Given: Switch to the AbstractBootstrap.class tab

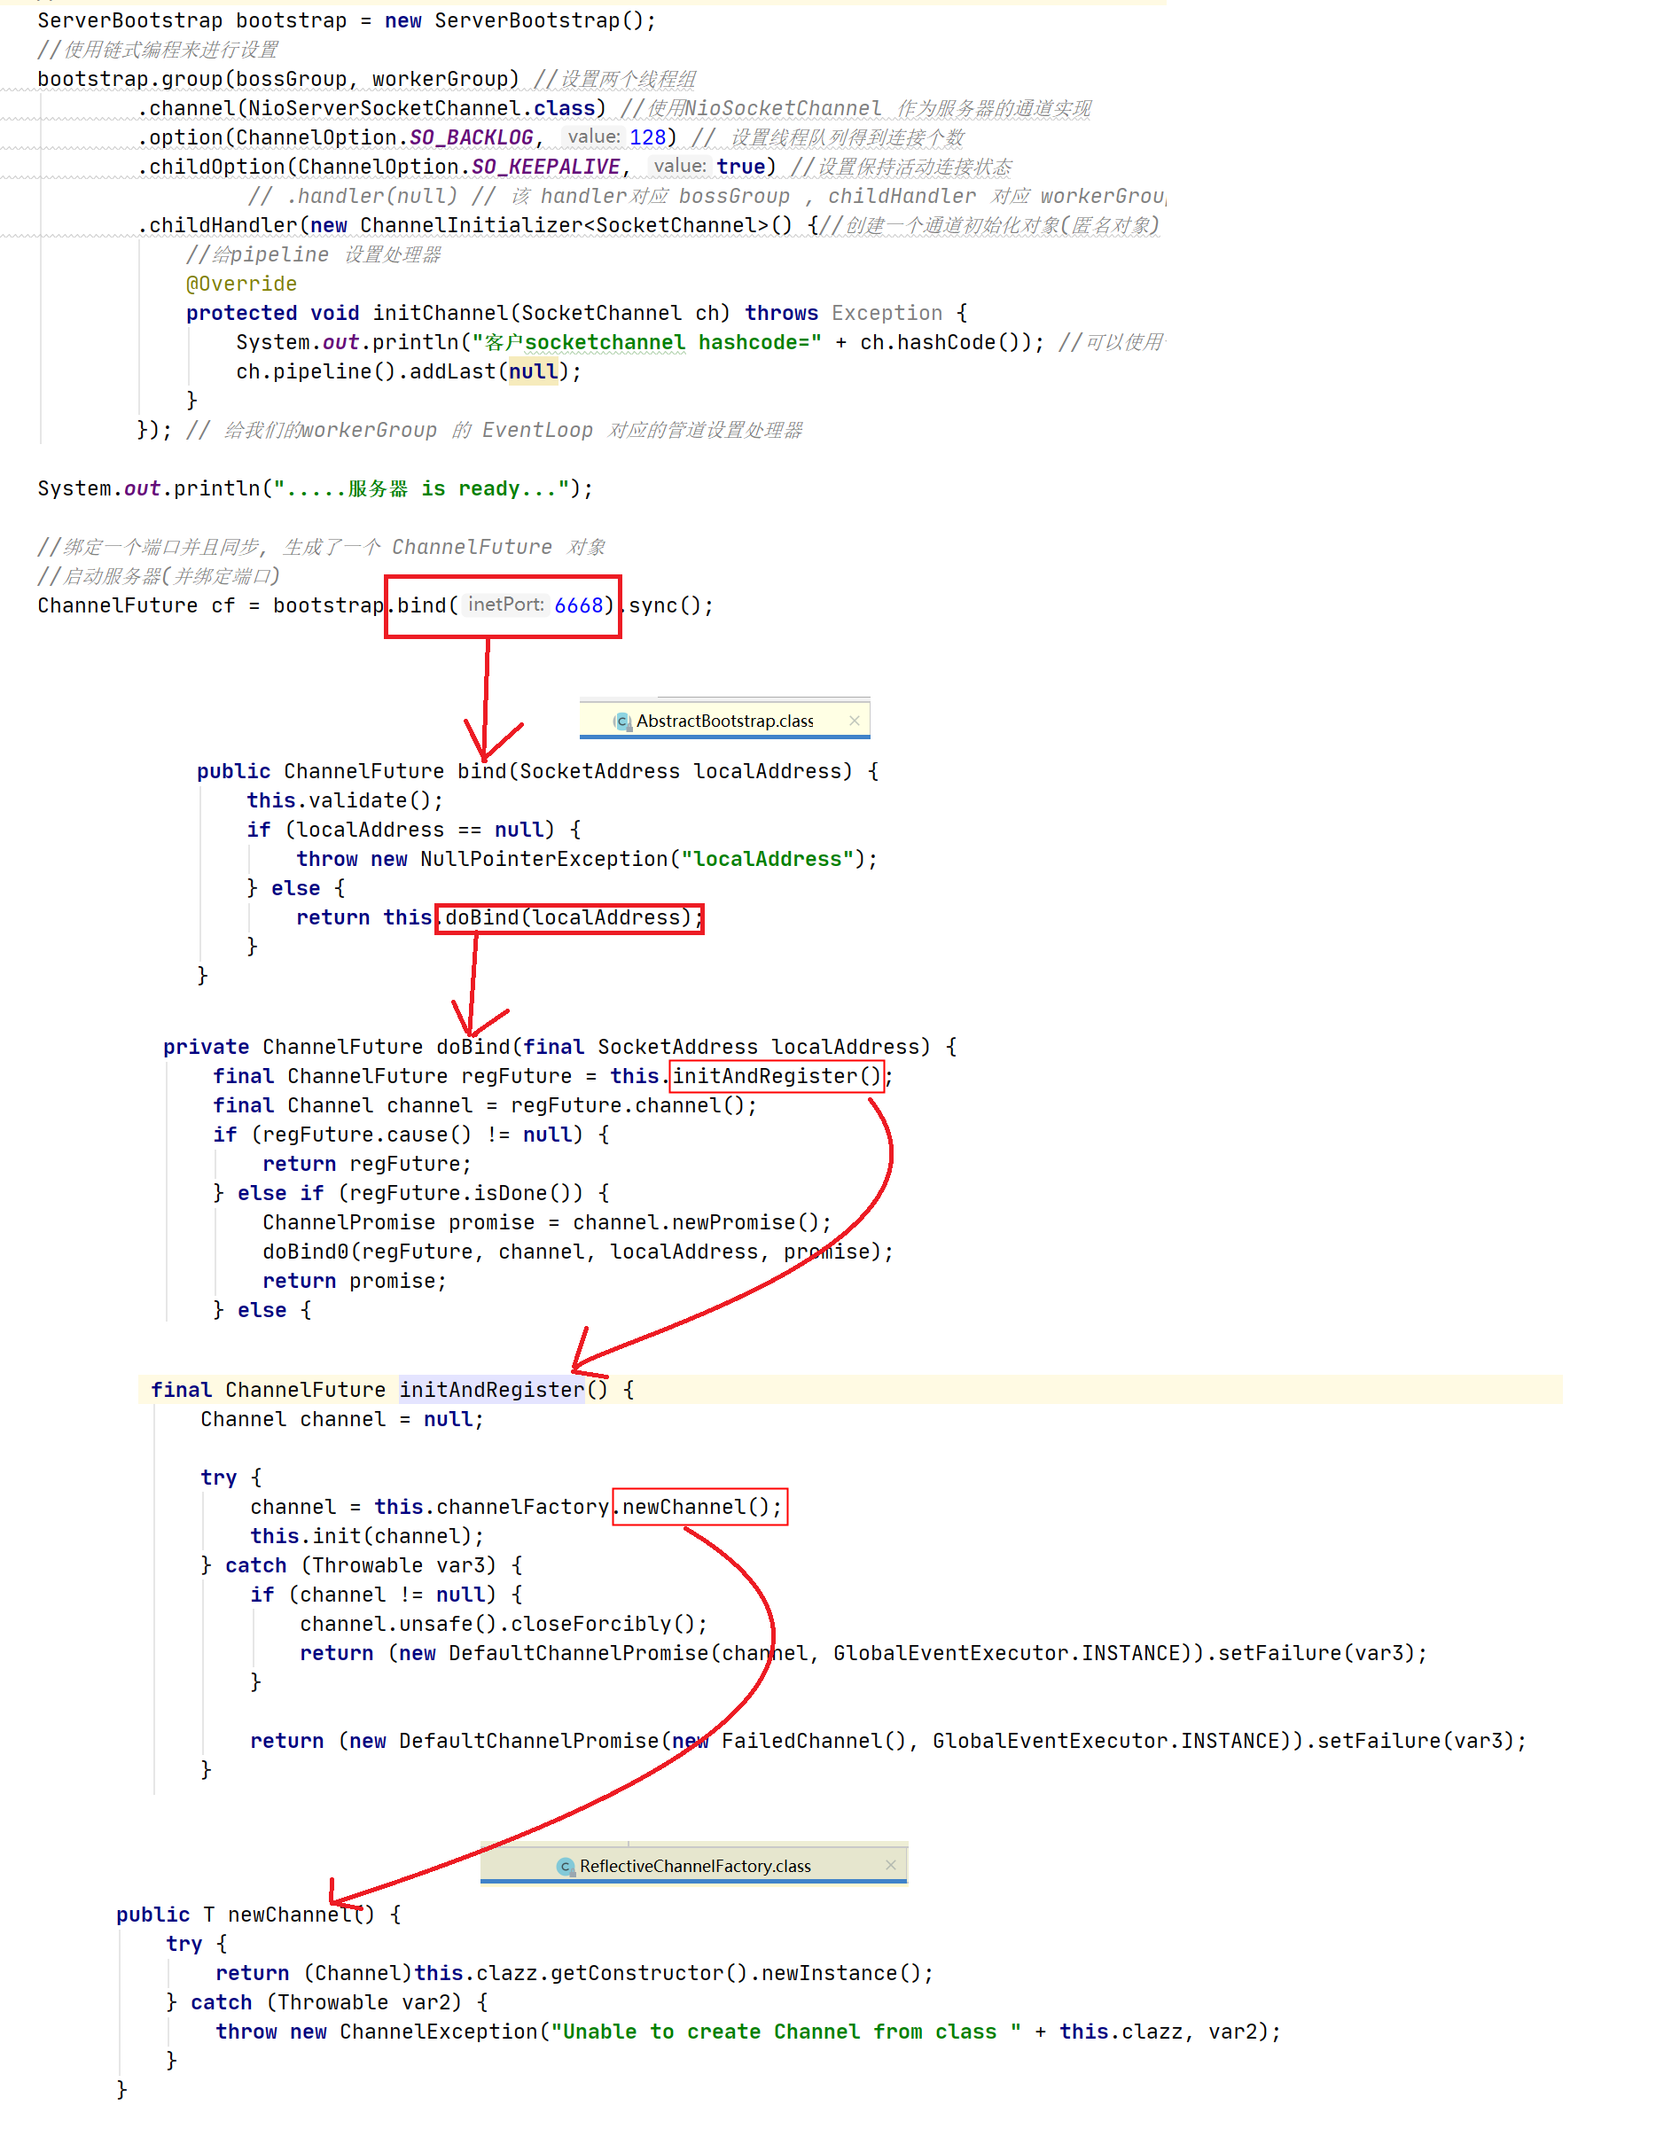Looking at the screenshot, I should [x=724, y=720].
